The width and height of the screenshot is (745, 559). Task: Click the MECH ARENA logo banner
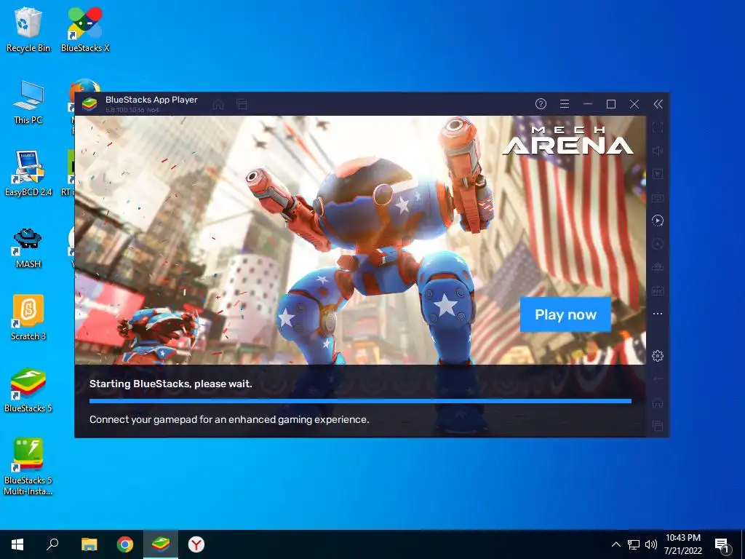pyautogui.click(x=568, y=140)
